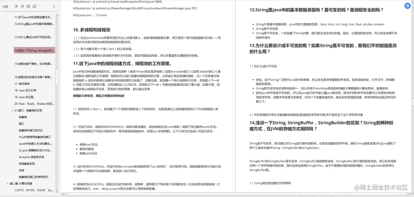Close the bookmarks side panel

click(x=54, y=6)
